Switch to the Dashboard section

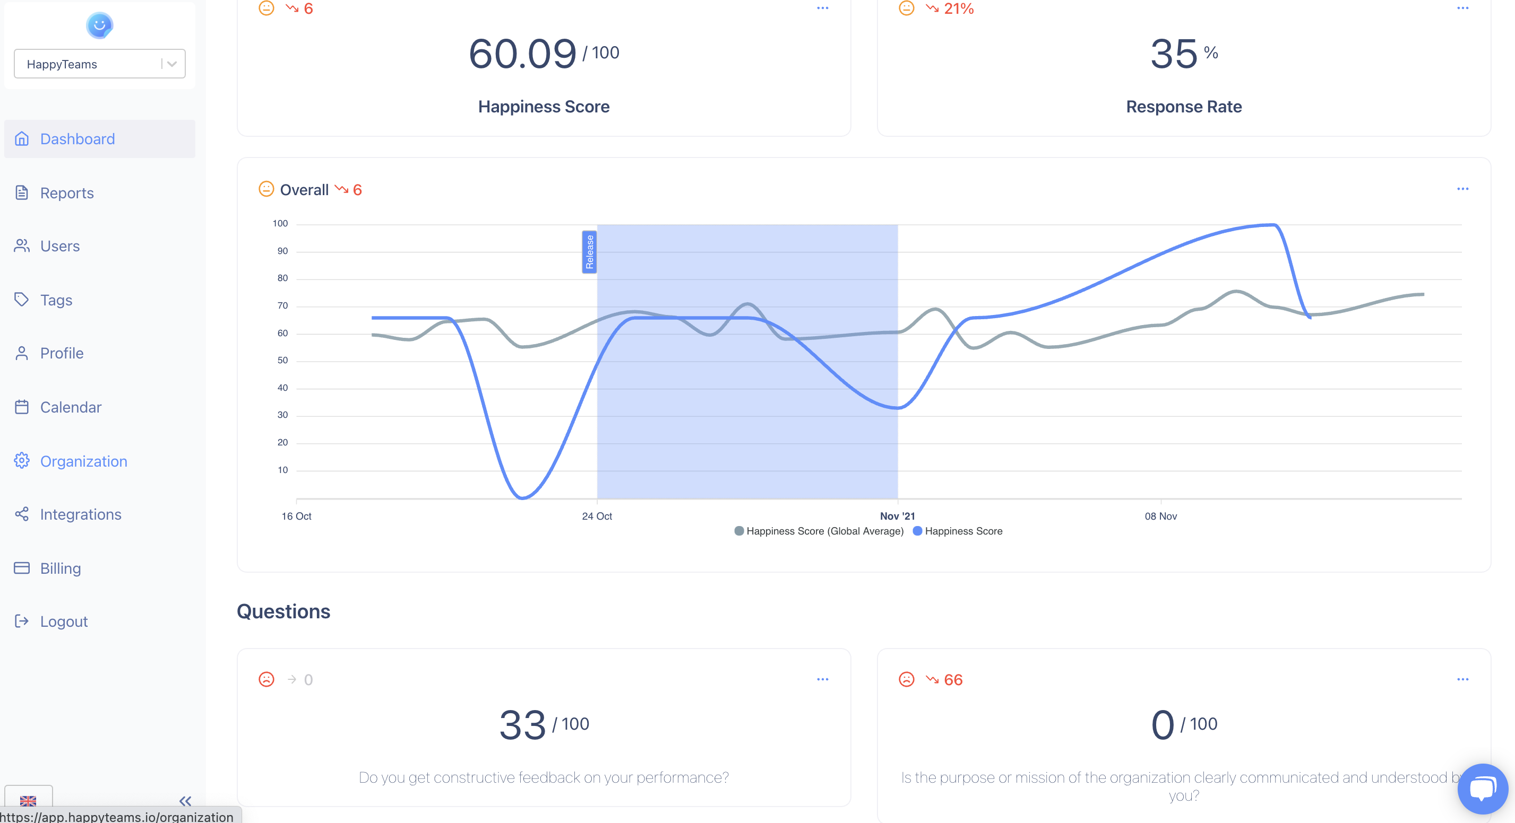[x=77, y=138]
